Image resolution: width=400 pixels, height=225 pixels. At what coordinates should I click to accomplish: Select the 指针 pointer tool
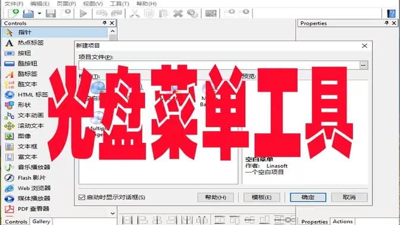point(55,32)
